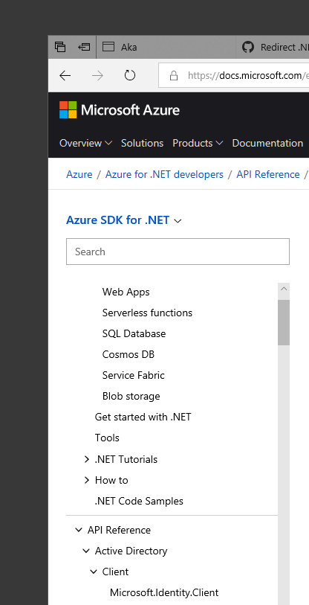Viewport: 309px width, 605px height.
Task: Click the sidebar scroll up arrow
Action: coord(284,289)
